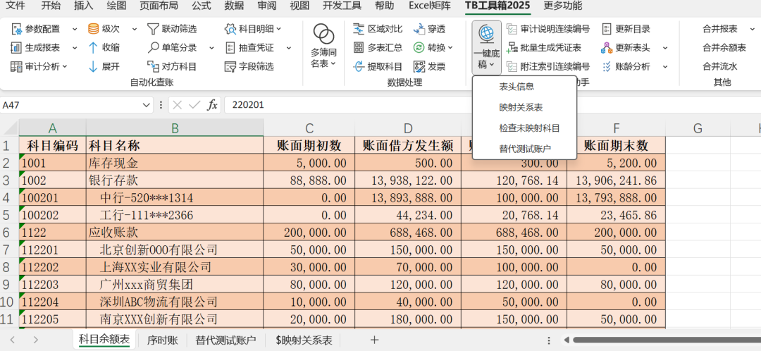
Task: Open the Name Box dropdown arrow
Action: click(146, 105)
